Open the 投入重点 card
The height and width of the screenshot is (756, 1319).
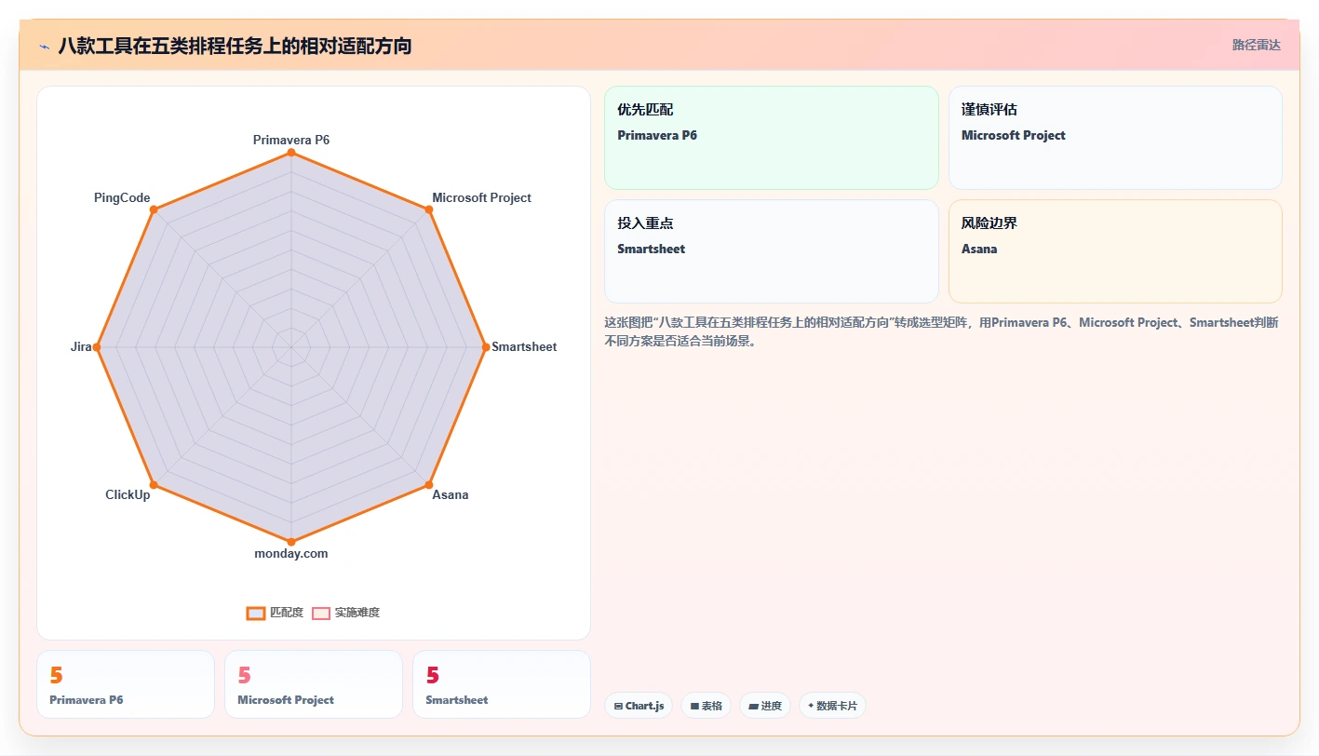772,251
